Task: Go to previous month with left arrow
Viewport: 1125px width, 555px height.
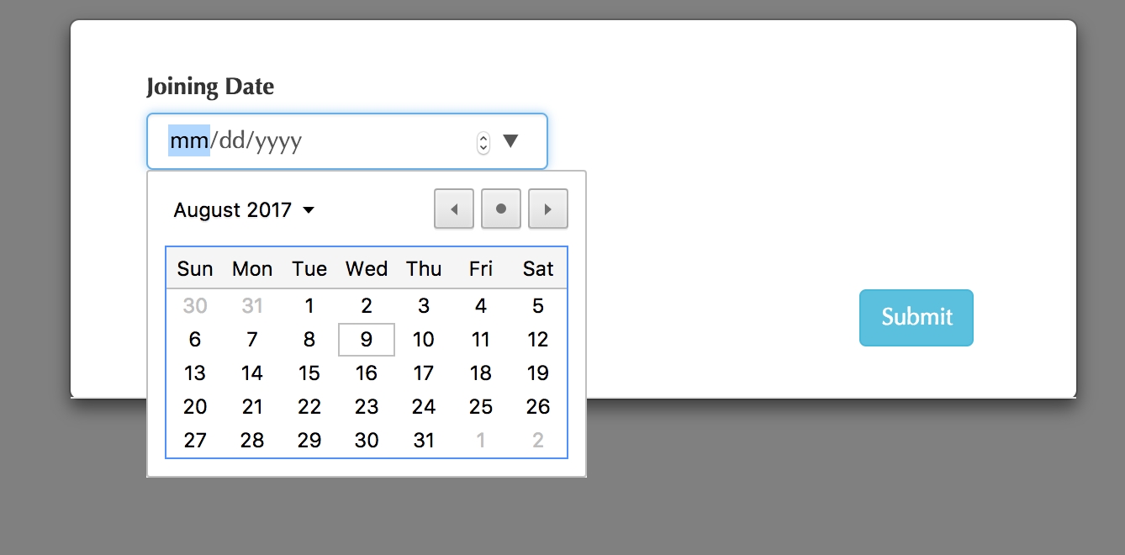Action: (454, 209)
